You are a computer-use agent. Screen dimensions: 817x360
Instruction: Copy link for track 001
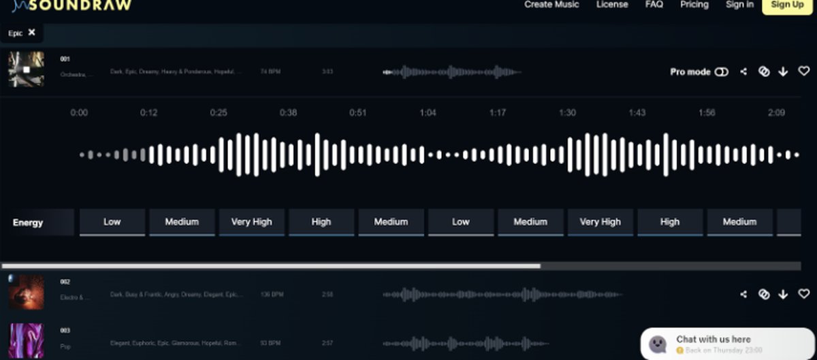(764, 71)
